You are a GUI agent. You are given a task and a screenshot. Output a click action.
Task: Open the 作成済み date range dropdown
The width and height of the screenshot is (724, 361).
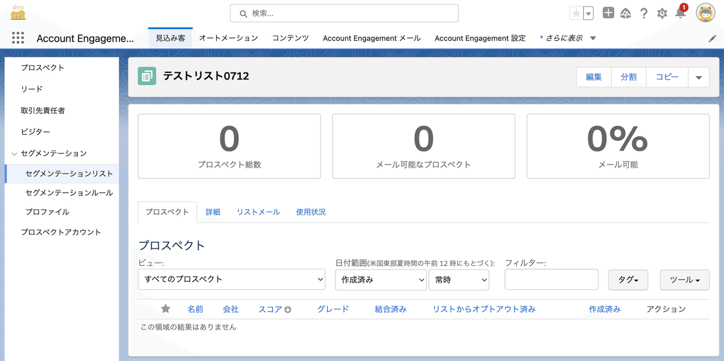click(381, 280)
